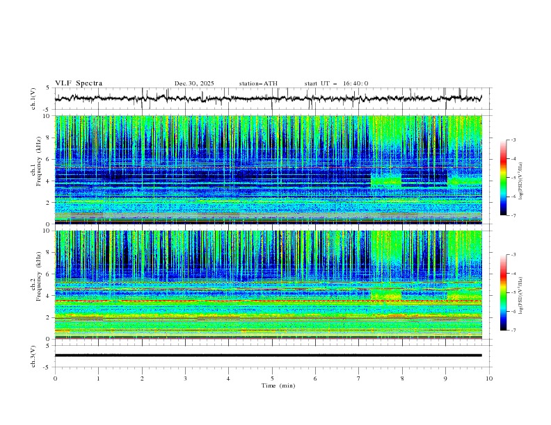Viewport: 551px width, 425px height.
Task: Click the "-7" tick on upper colorbar
Action: pyautogui.click(x=513, y=215)
